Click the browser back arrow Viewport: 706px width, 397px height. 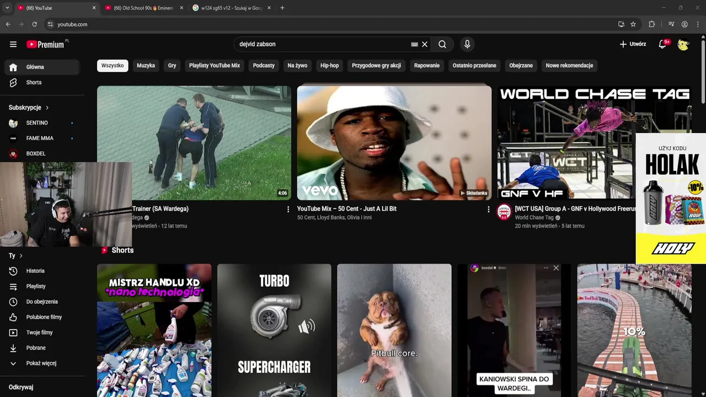(x=8, y=24)
